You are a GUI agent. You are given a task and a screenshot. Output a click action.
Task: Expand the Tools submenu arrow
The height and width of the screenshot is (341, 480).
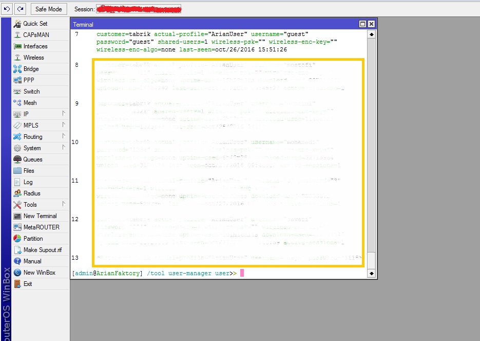point(64,204)
